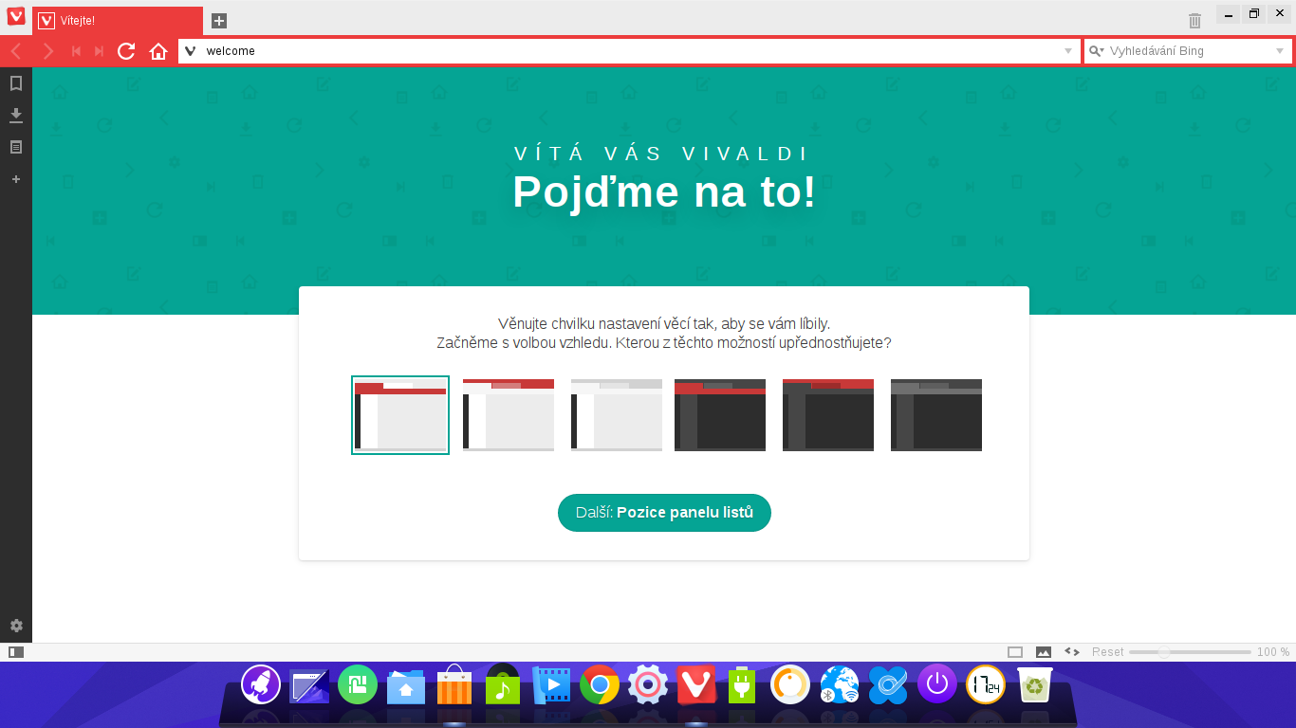This screenshot has height=728, width=1296.
Task: Open Vivaldi icon in the dock
Action: 696,684
